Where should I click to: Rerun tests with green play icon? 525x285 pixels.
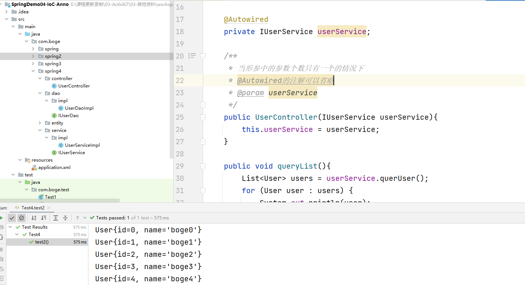[x=1, y=218]
